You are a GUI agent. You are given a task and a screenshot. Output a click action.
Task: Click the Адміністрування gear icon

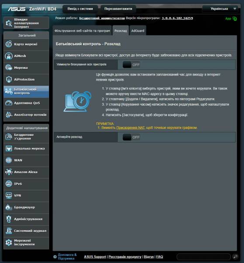9,219
